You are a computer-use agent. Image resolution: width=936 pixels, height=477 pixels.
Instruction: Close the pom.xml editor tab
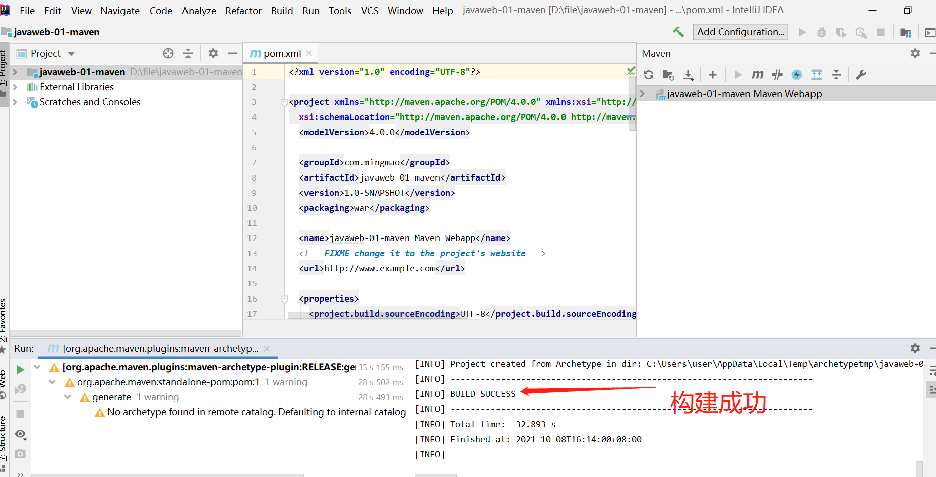(309, 53)
